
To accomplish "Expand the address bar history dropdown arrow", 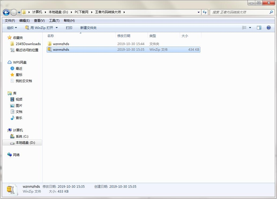I will click(x=199, y=12).
